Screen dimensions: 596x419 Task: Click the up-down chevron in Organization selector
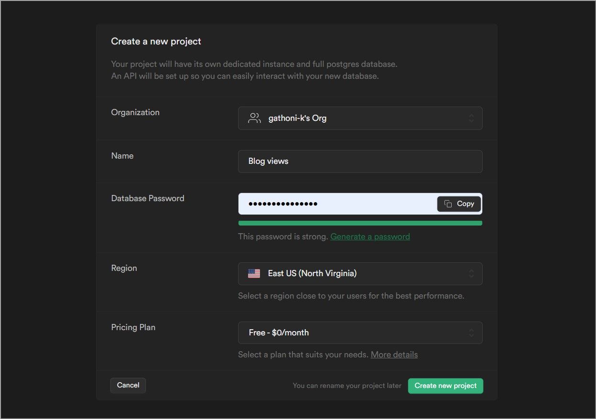click(471, 118)
